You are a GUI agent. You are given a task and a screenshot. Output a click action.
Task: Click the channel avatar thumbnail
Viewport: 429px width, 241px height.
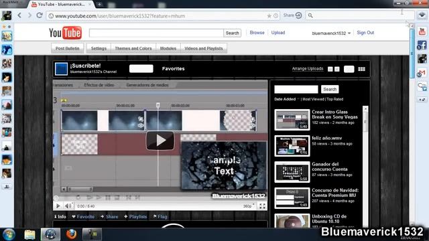61,69
